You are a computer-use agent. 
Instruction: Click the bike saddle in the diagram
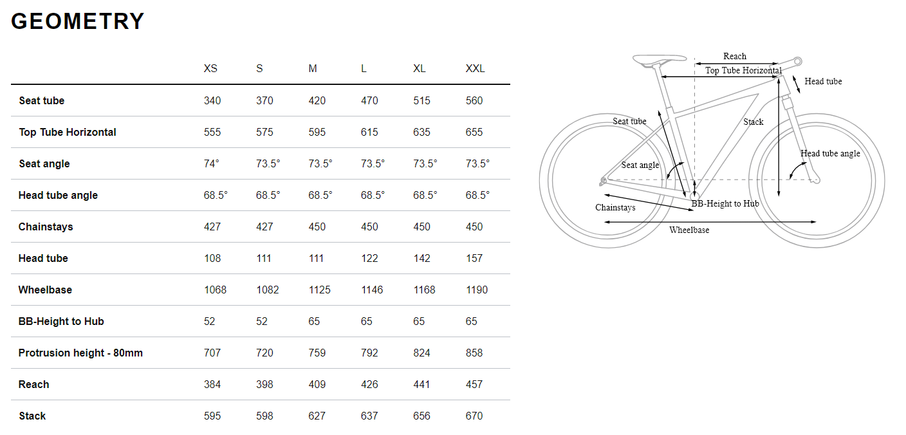pos(659,60)
